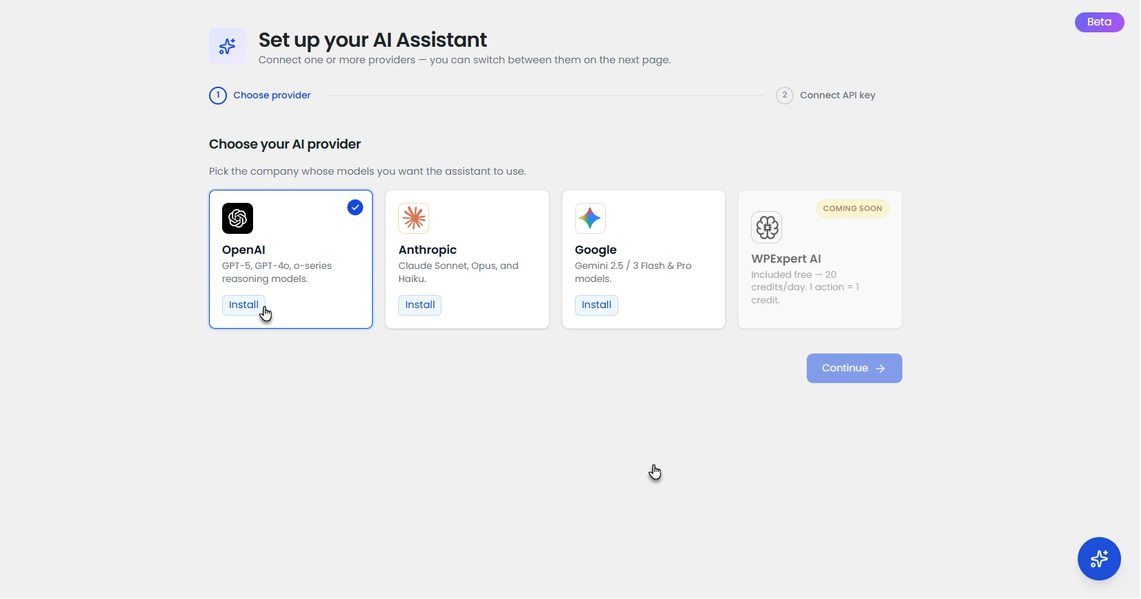
Task: Click the arrow inside Continue button
Action: click(x=880, y=369)
